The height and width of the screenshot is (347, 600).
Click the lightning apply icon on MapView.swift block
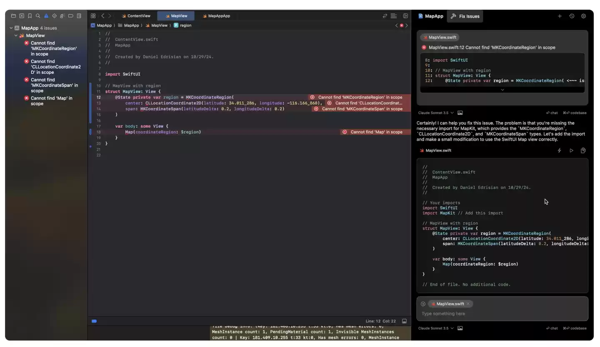point(559,150)
